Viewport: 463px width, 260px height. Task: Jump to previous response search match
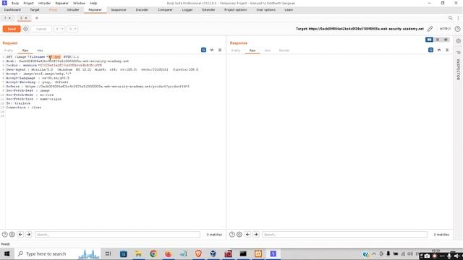coord(247,234)
